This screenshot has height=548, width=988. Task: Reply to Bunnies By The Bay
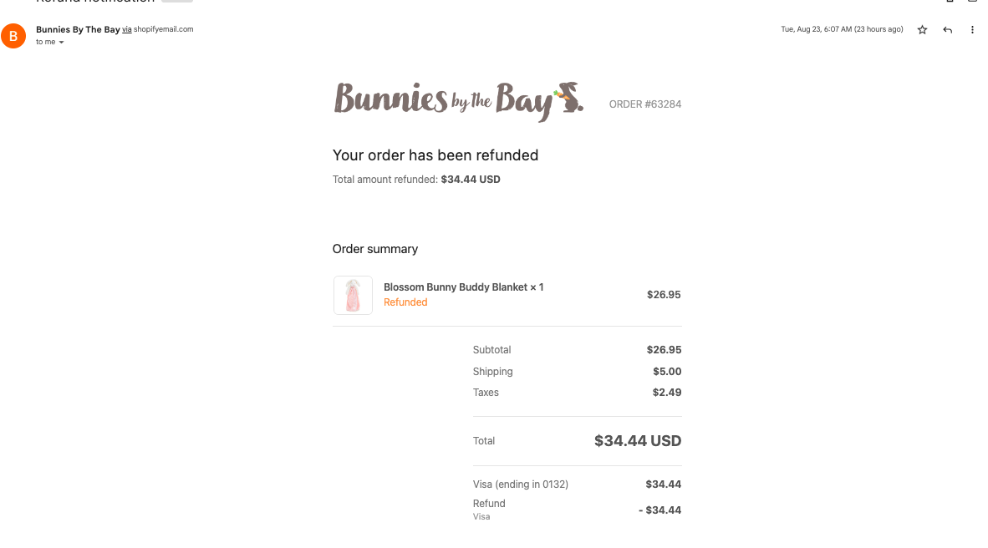point(947,29)
